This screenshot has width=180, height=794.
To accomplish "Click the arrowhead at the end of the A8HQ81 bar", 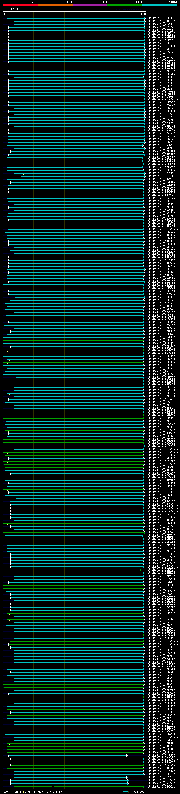I will point(145,19).
